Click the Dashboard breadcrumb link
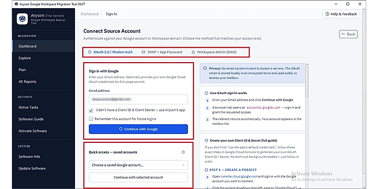This screenshot has height=189, width=378. pos(89,14)
